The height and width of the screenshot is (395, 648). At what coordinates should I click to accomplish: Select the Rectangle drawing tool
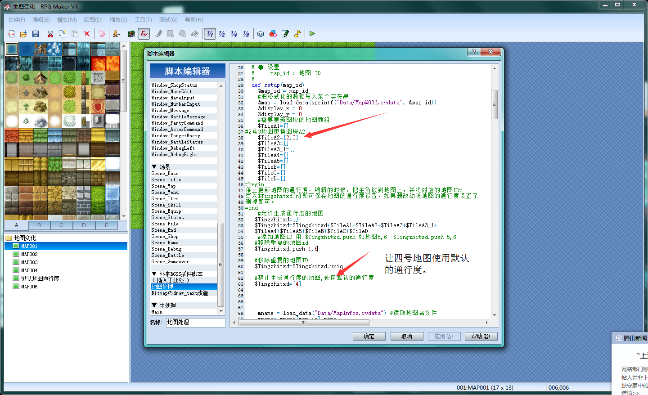tap(171, 34)
